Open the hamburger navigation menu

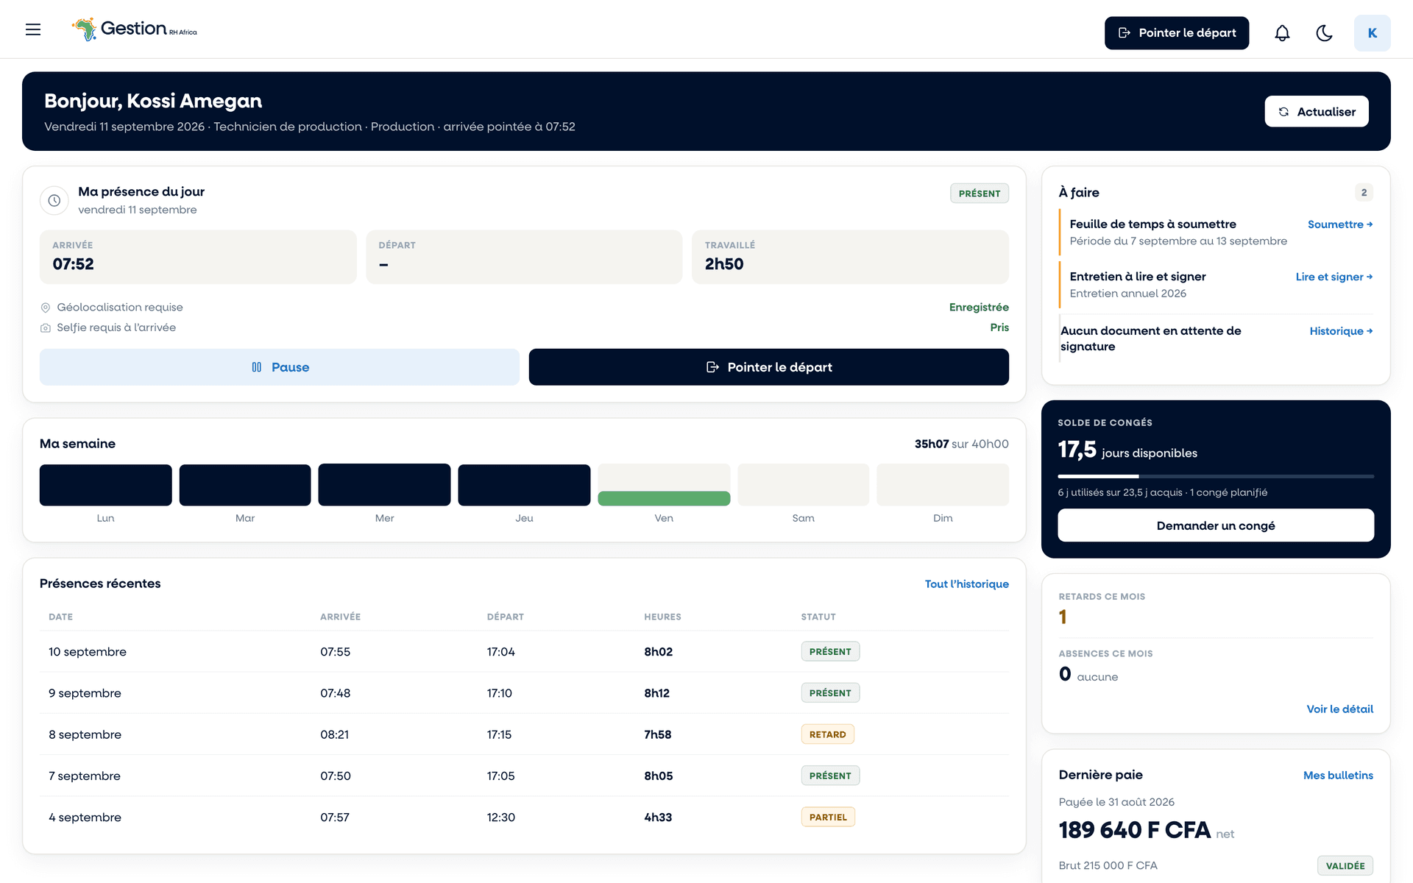[x=33, y=29]
